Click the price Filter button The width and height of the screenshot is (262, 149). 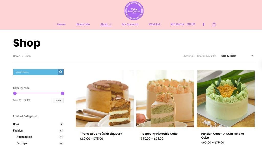[58, 101]
